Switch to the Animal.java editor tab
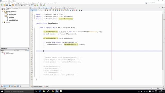Screen dimensions: 165x93 34,8
